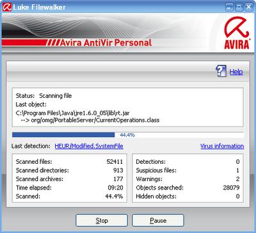Open the Virus information link
Image resolution: width=256 pixels, height=233 pixels.
click(x=222, y=146)
